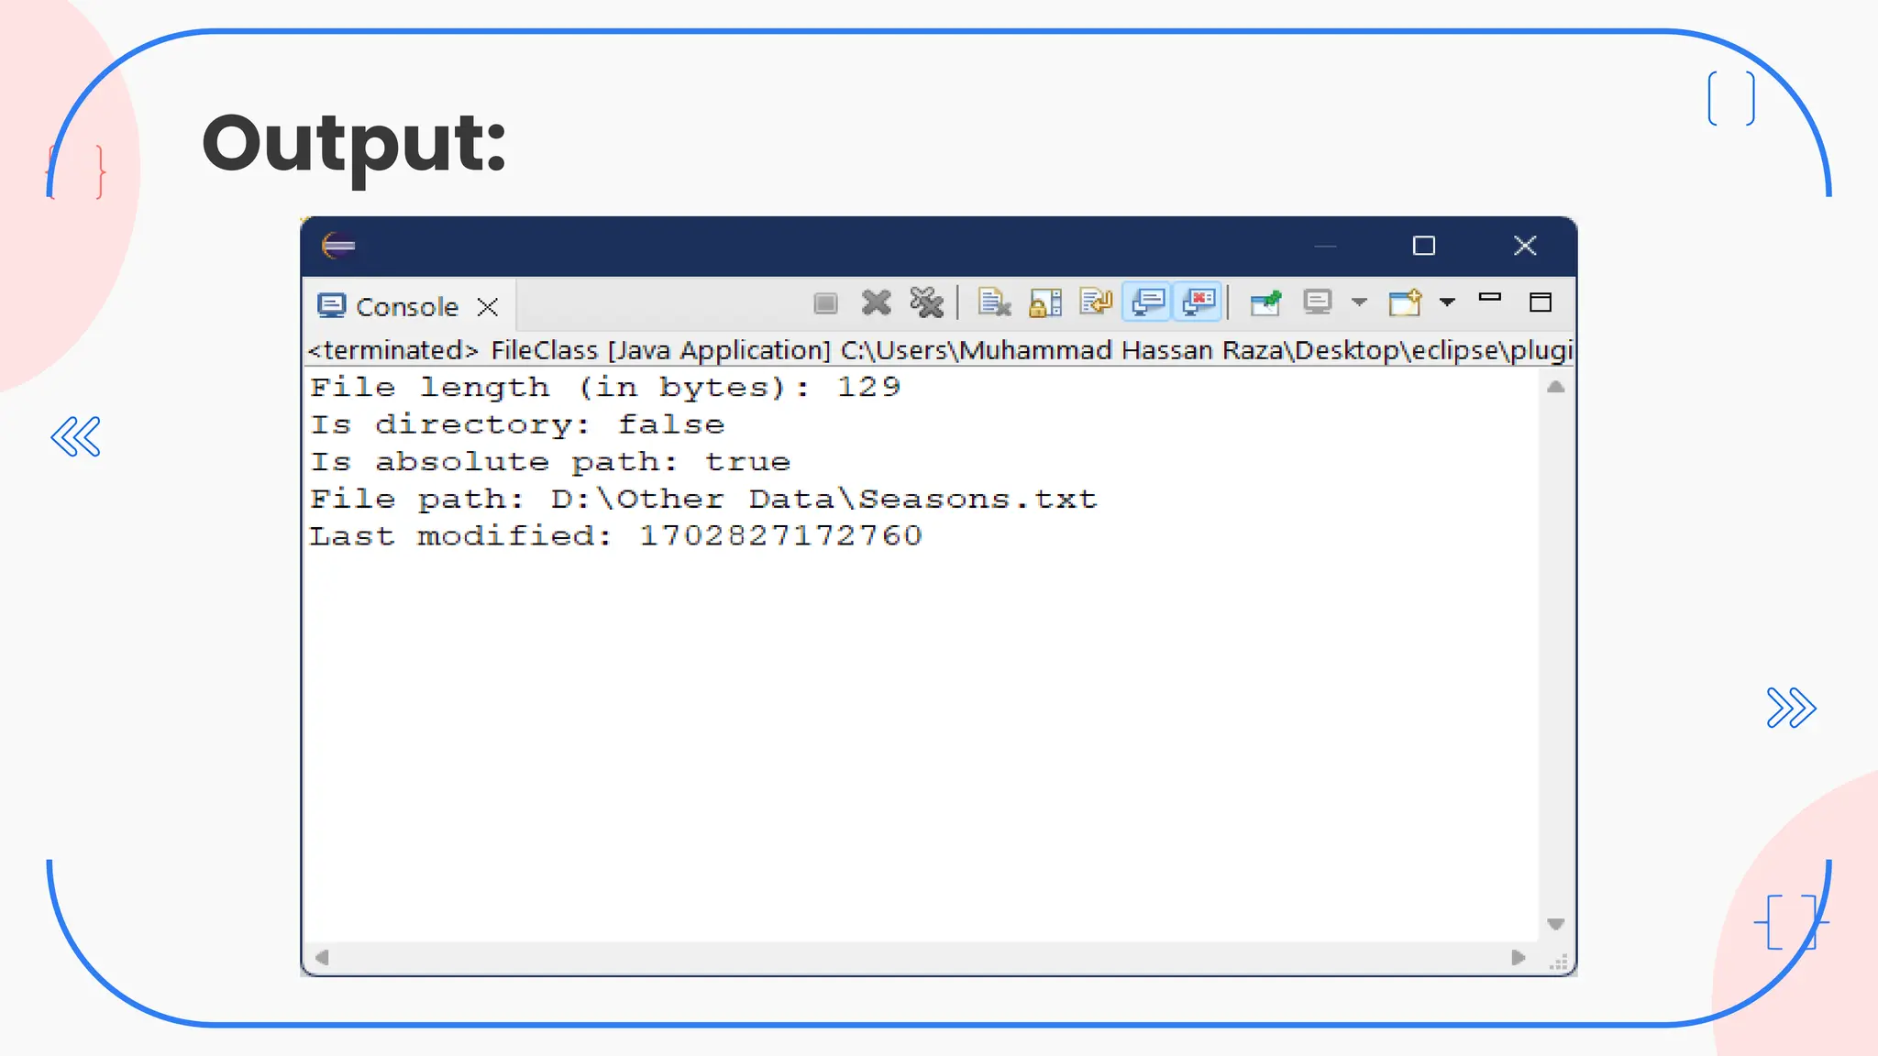Image resolution: width=1878 pixels, height=1056 pixels.
Task: Click the Terminate stop button in console toolbar
Action: (x=825, y=303)
